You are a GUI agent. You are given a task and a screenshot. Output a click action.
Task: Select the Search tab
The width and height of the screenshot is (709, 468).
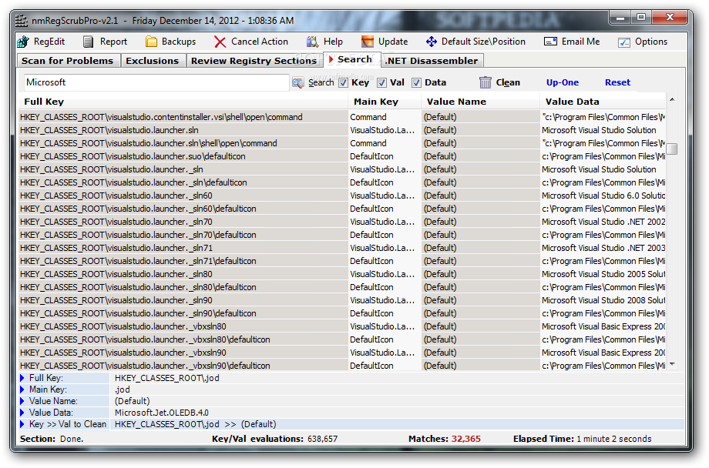pyautogui.click(x=352, y=59)
